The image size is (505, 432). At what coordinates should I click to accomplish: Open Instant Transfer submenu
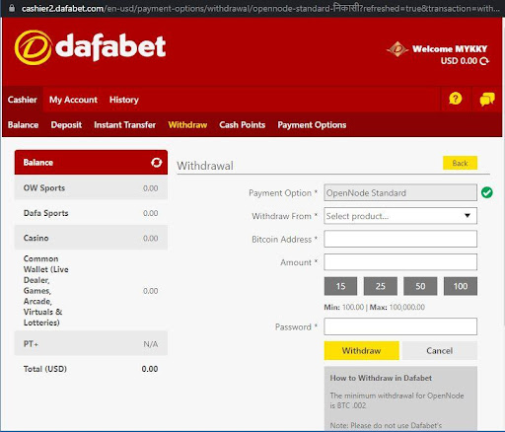pyautogui.click(x=125, y=125)
